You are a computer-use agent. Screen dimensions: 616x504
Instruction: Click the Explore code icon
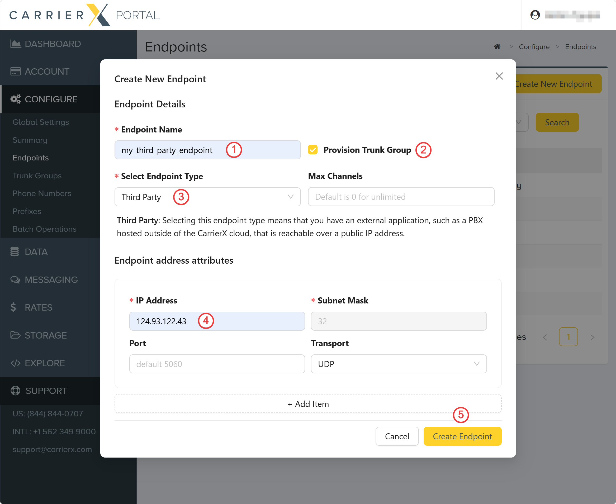point(15,363)
